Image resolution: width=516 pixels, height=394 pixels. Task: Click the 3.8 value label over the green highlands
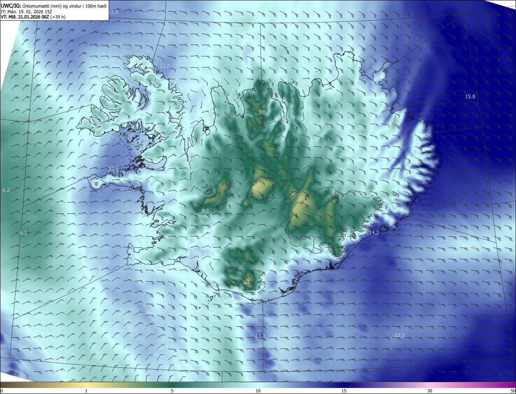click(x=262, y=112)
